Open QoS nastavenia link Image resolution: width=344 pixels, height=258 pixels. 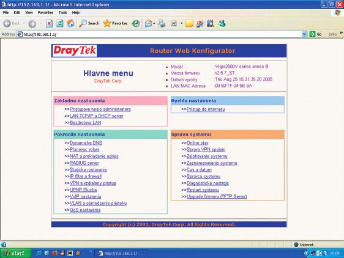pyautogui.click(x=85, y=210)
